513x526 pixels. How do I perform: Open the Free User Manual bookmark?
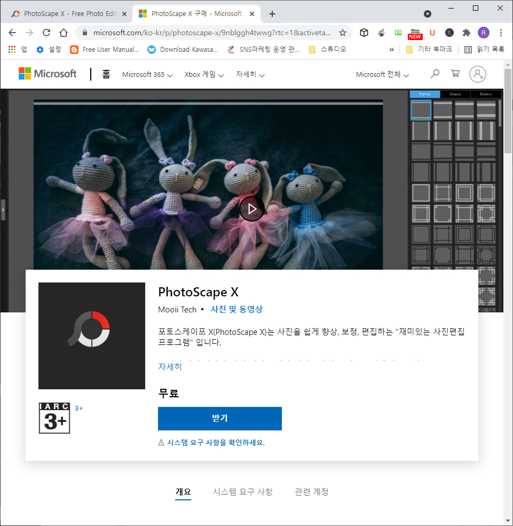pos(104,50)
